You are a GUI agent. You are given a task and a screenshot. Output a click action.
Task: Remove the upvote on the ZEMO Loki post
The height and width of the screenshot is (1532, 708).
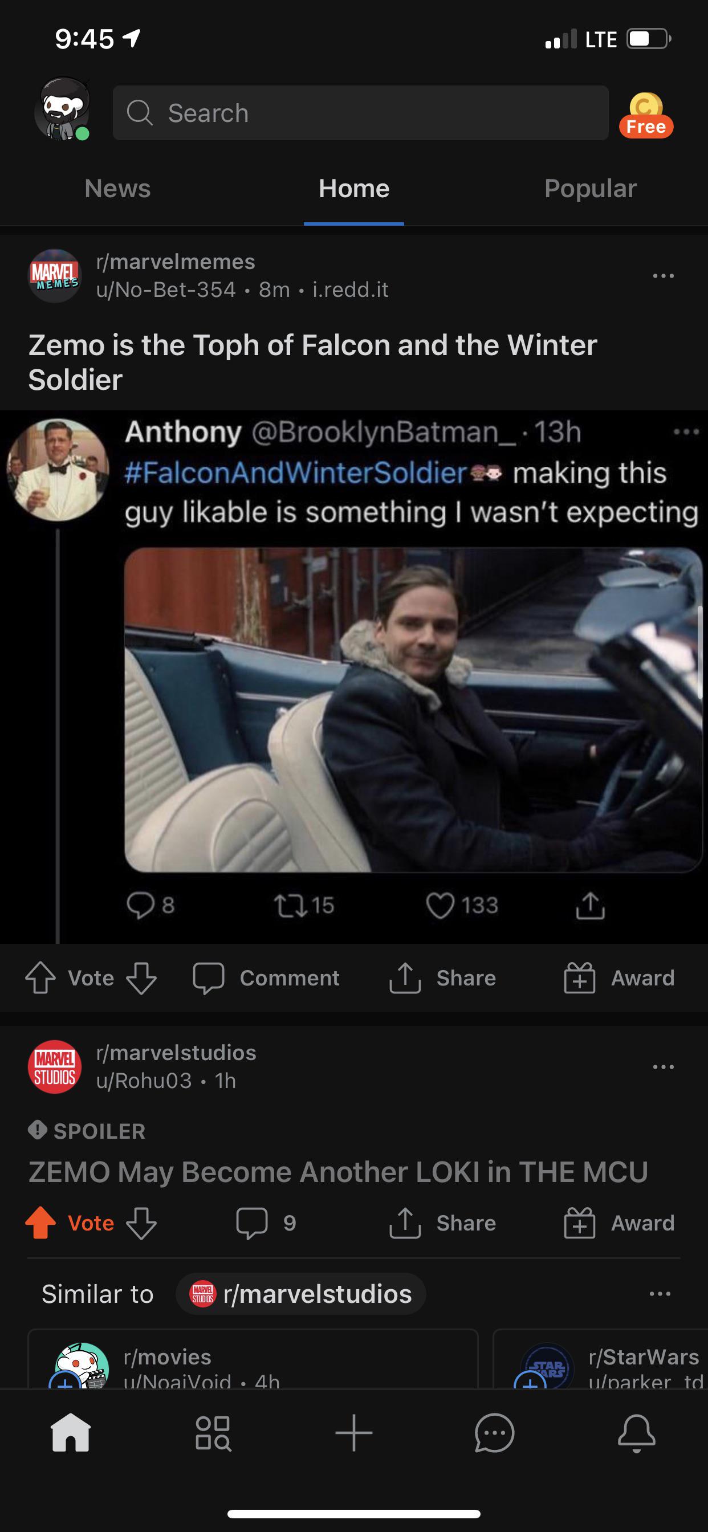click(39, 1223)
